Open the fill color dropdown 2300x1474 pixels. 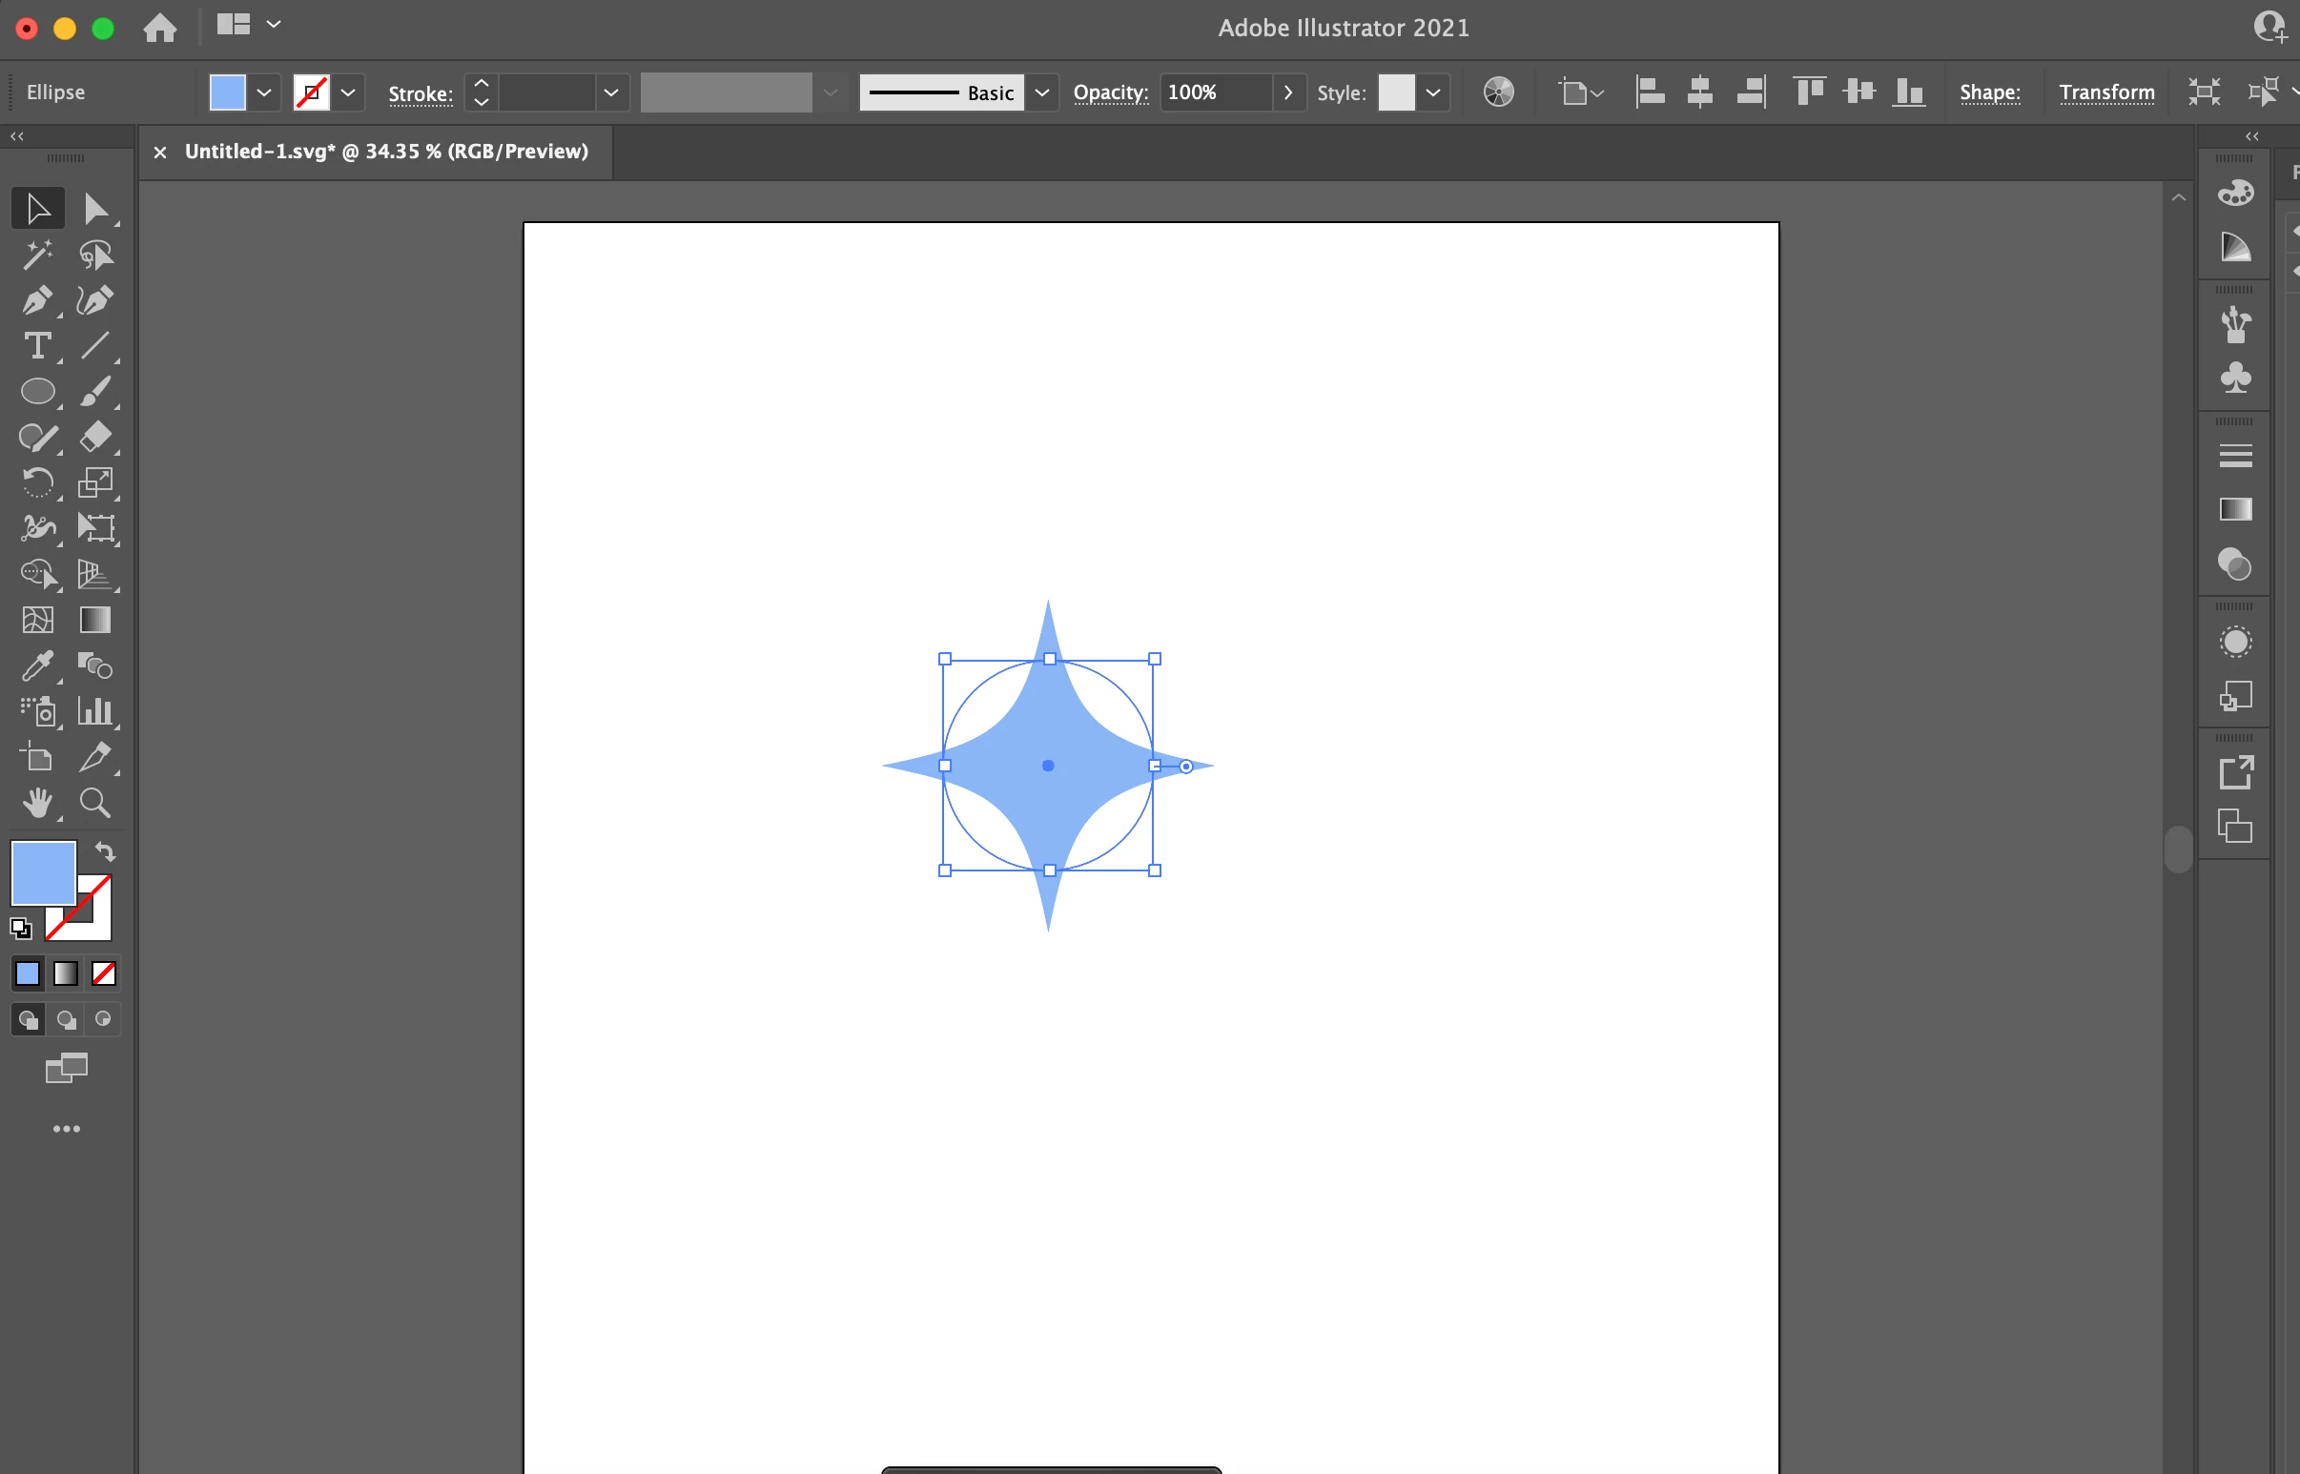(264, 92)
